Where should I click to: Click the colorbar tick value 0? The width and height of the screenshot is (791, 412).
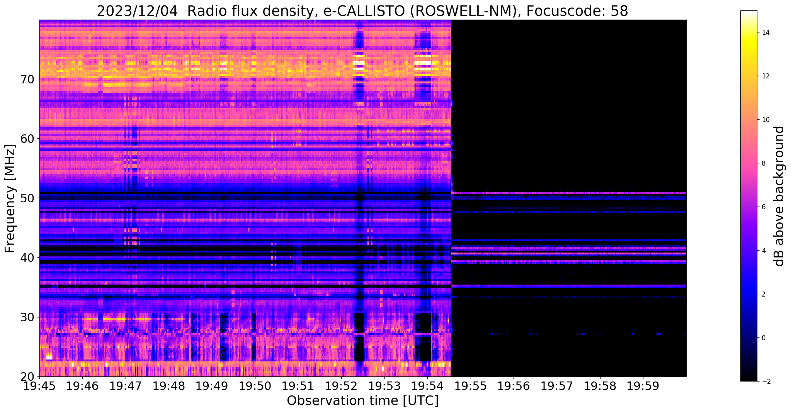pos(764,338)
